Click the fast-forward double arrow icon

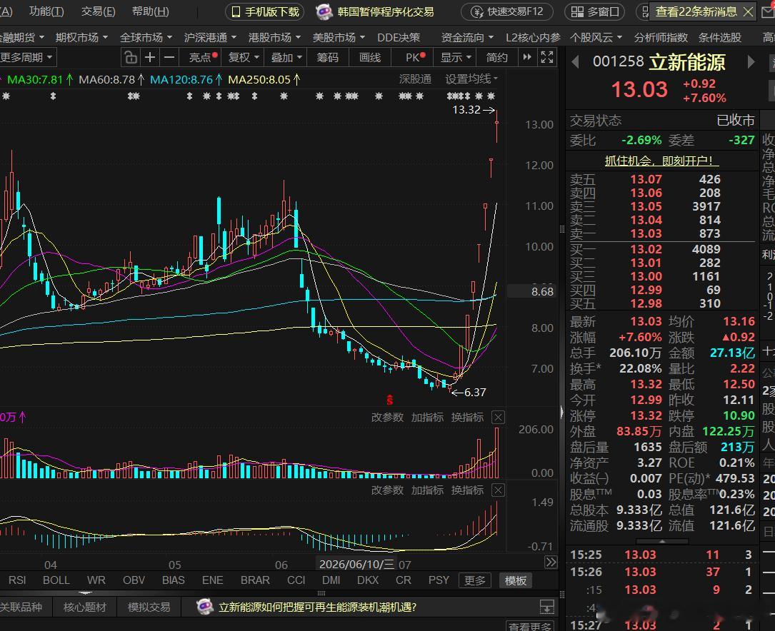(527, 57)
